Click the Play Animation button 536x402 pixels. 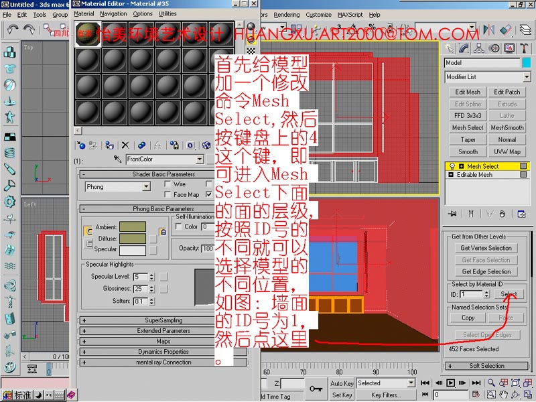click(x=451, y=383)
